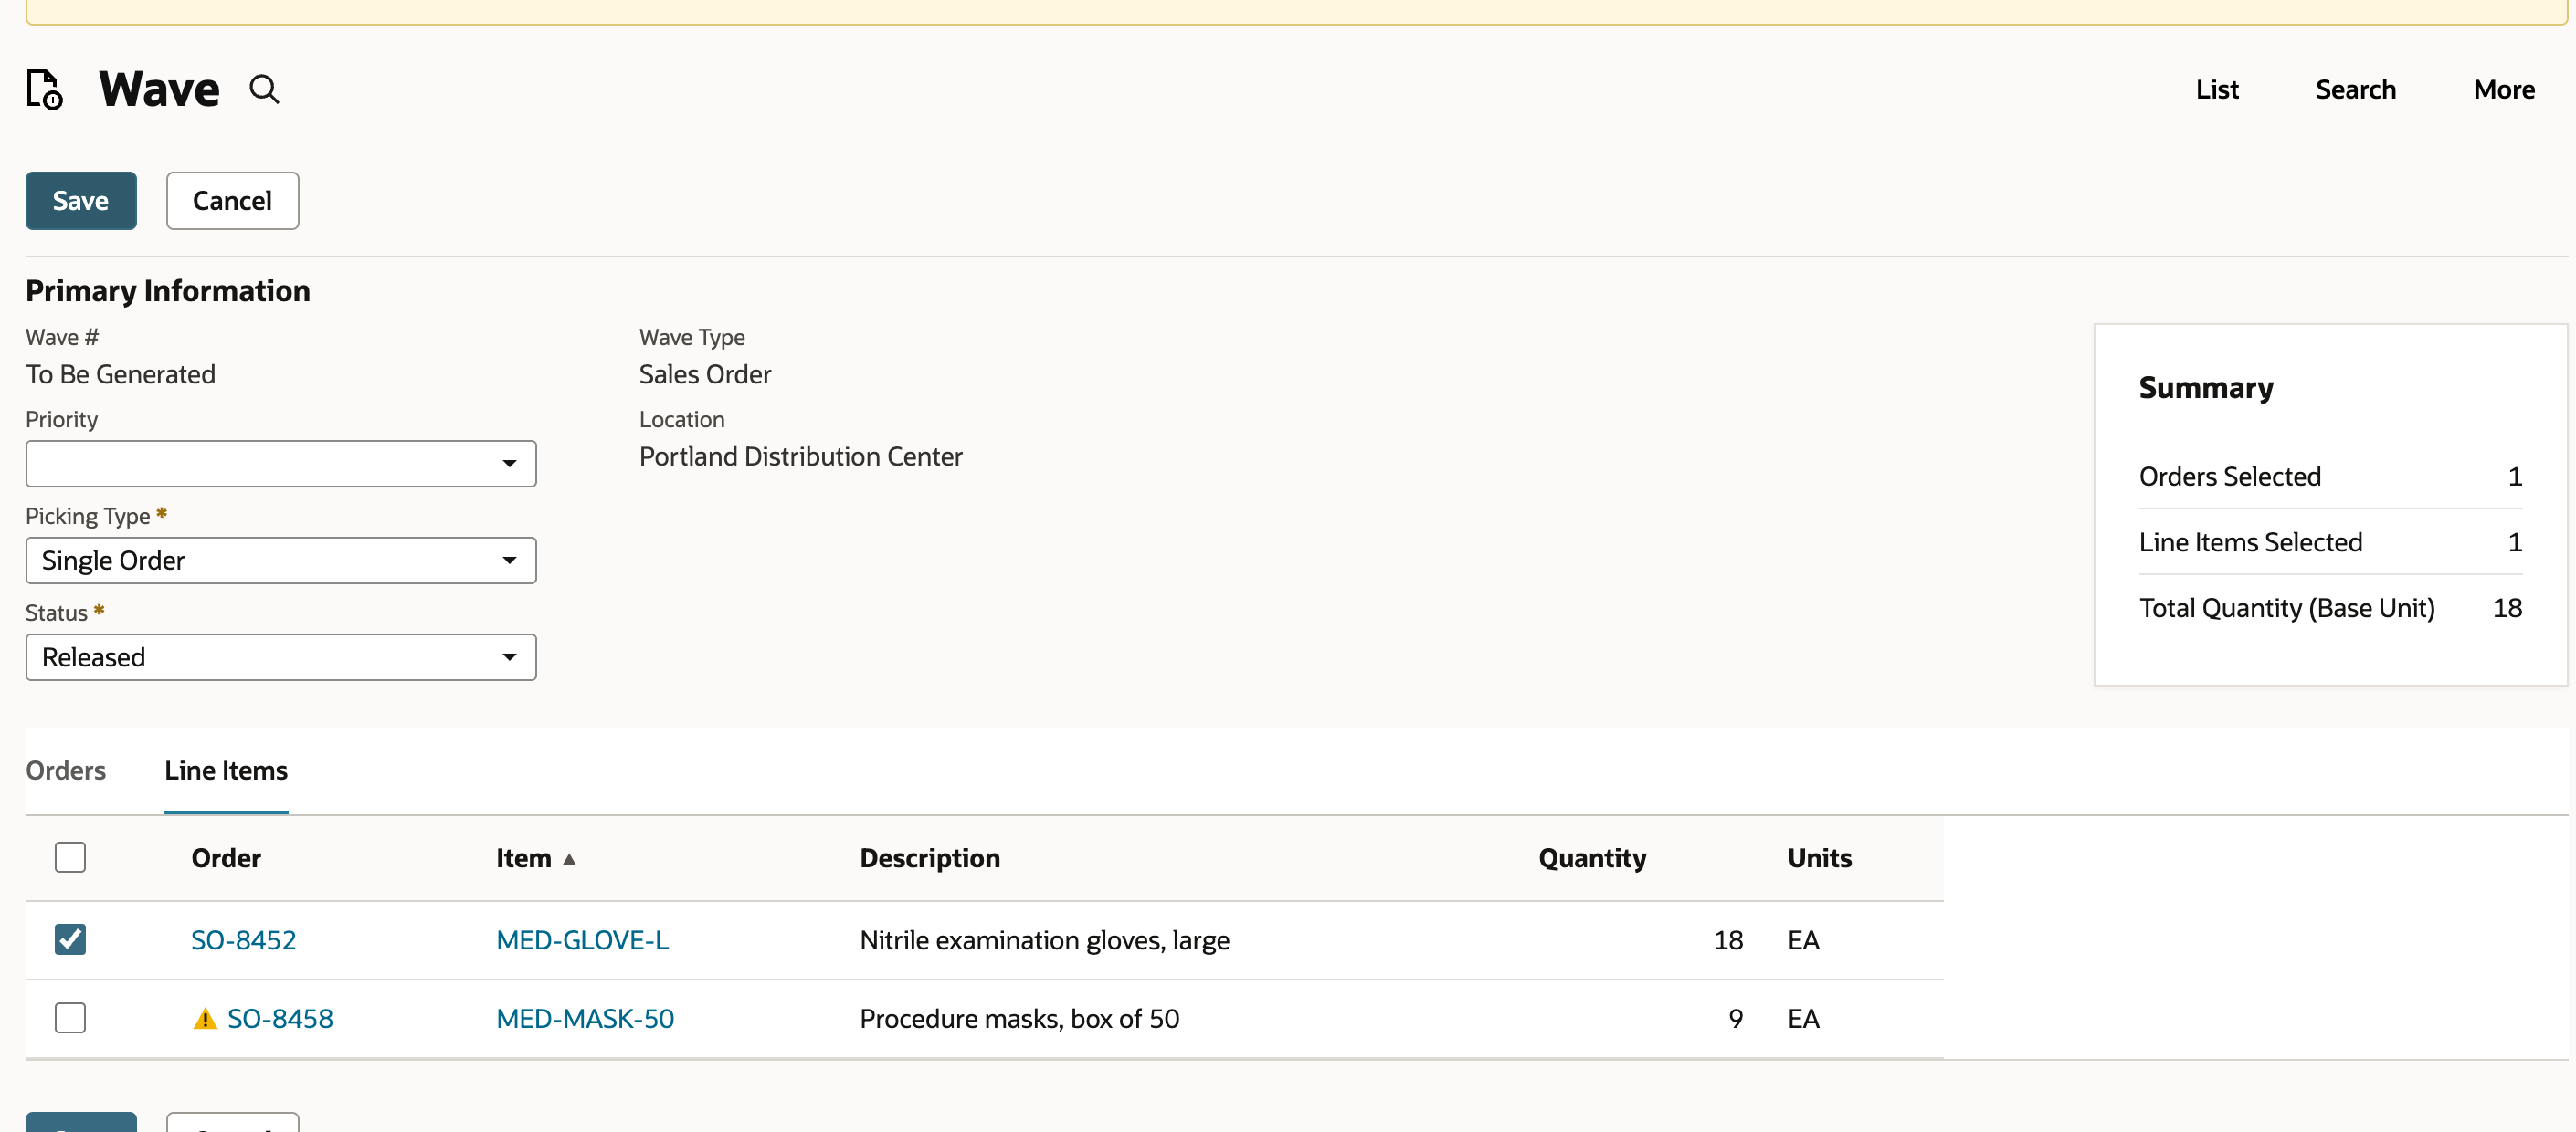The image size is (2576, 1132).
Task: Check the SO-8458 line item checkbox
Action: pos(70,1017)
